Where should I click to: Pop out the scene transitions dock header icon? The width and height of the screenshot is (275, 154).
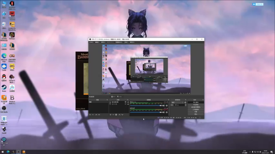coord(186,100)
